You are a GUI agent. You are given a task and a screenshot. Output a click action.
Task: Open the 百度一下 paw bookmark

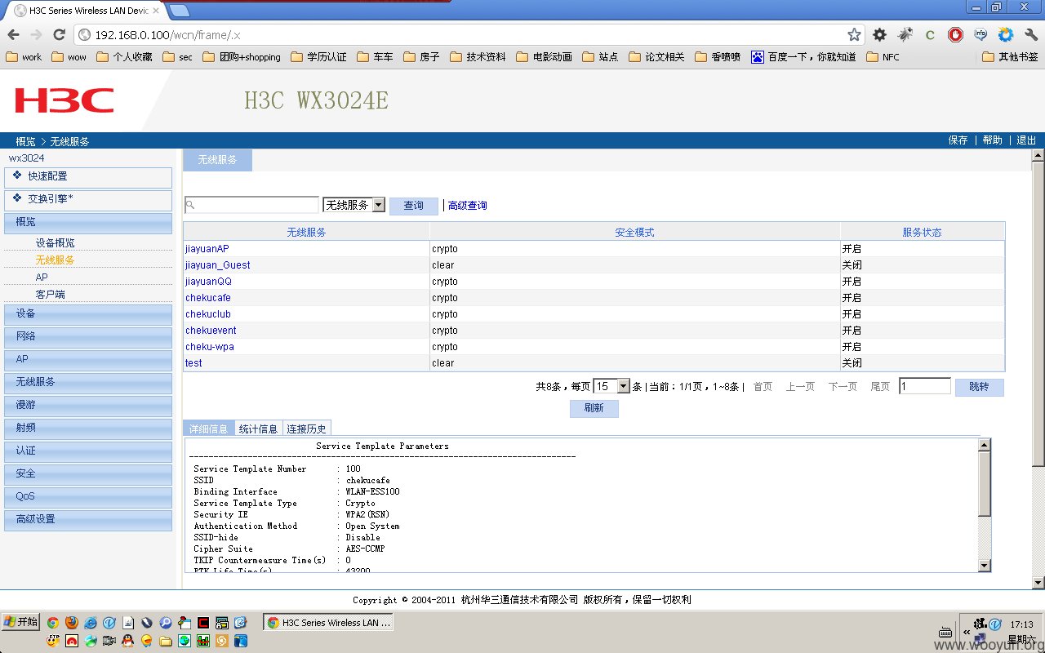[x=803, y=57]
